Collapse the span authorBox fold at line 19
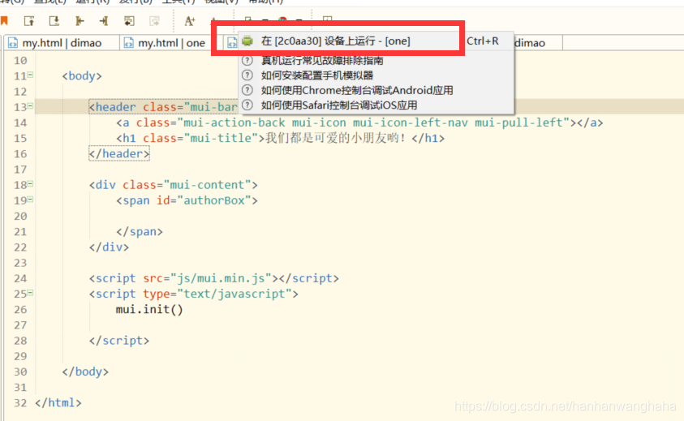The height and width of the screenshot is (421, 684). point(30,200)
